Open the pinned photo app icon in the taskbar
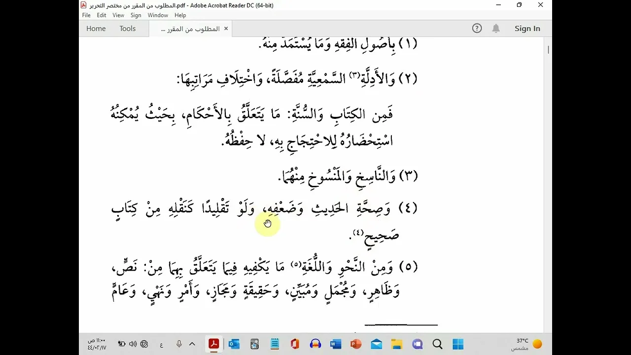 [254, 344]
